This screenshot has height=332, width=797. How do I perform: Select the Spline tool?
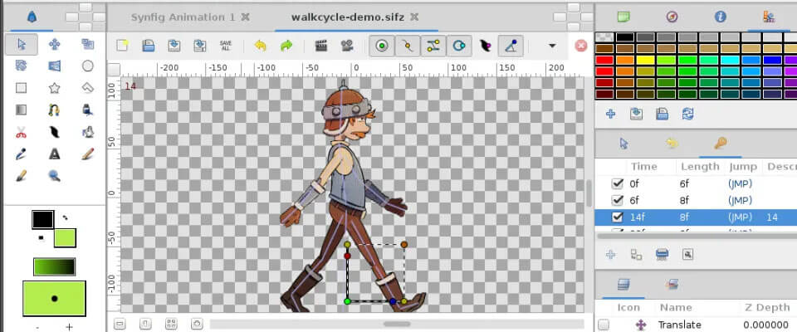click(55, 110)
